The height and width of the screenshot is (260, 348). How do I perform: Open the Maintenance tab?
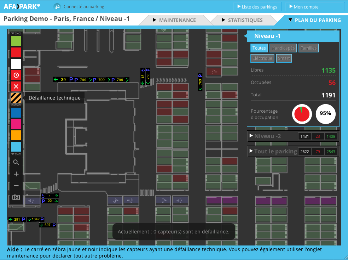[x=174, y=20]
